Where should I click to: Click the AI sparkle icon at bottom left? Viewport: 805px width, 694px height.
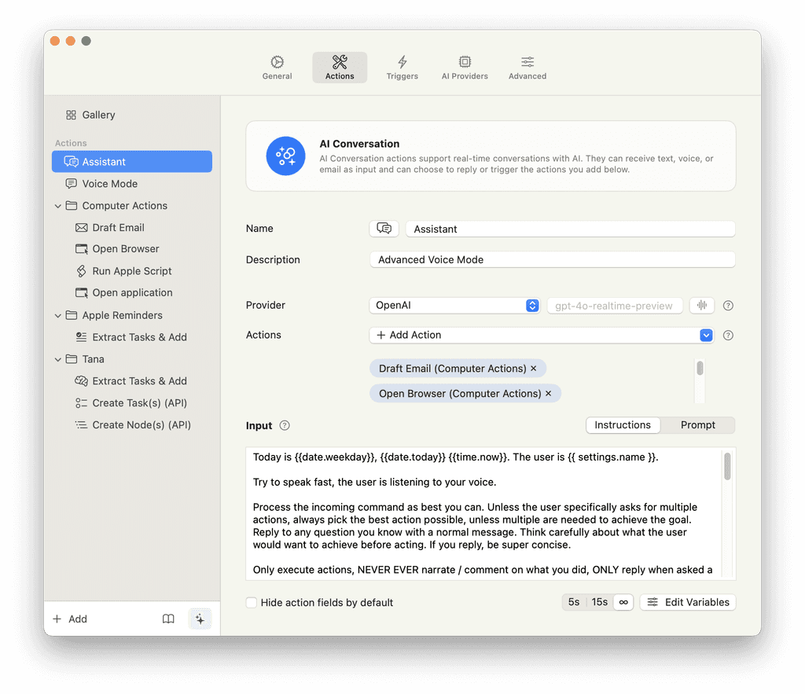point(200,619)
